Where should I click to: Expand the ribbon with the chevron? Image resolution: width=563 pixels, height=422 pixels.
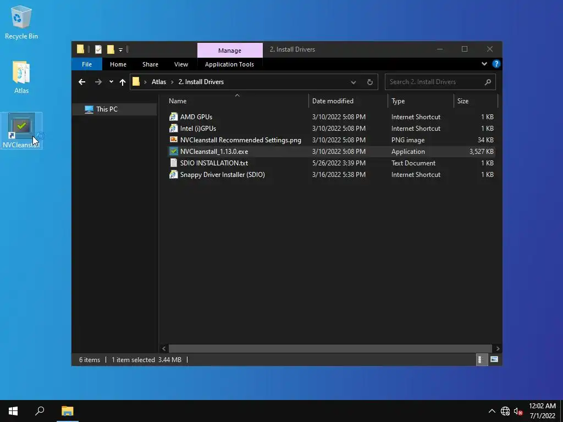tap(484, 64)
